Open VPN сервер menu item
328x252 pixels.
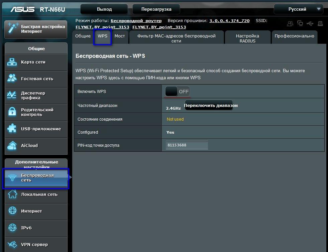coord(36,244)
